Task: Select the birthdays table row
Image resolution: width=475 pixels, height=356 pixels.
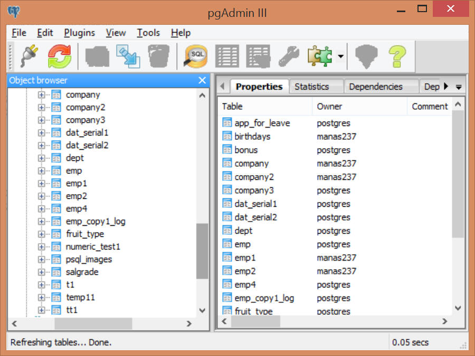Action: point(336,137)
